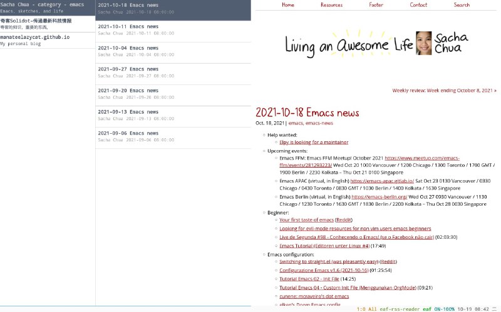Select manateelazycat.github.io feed
501x312 pixels.
pos(47,41)
